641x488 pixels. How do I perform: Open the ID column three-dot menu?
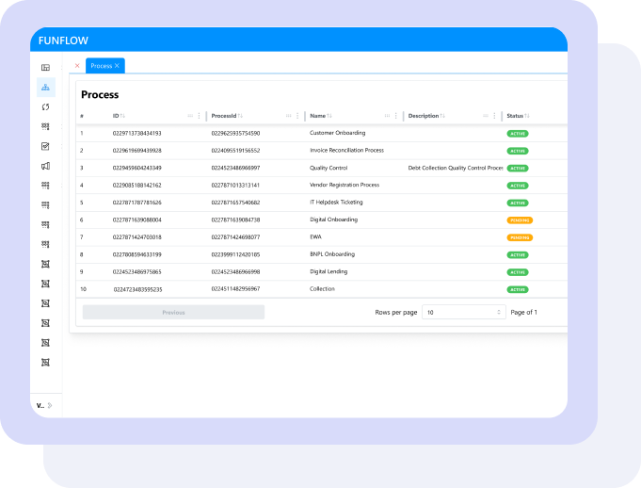pos(199,116)
